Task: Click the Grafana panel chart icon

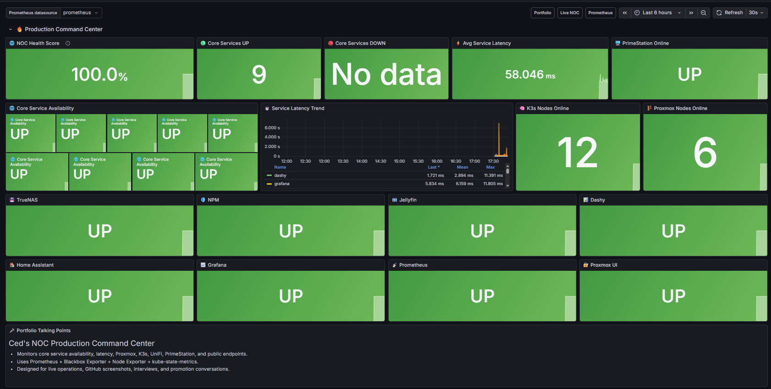Action: [x=203, y=265]
